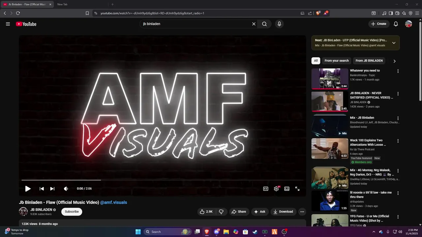Select the All filter chip
422x237 pixels.
click(x=316, y=61)
